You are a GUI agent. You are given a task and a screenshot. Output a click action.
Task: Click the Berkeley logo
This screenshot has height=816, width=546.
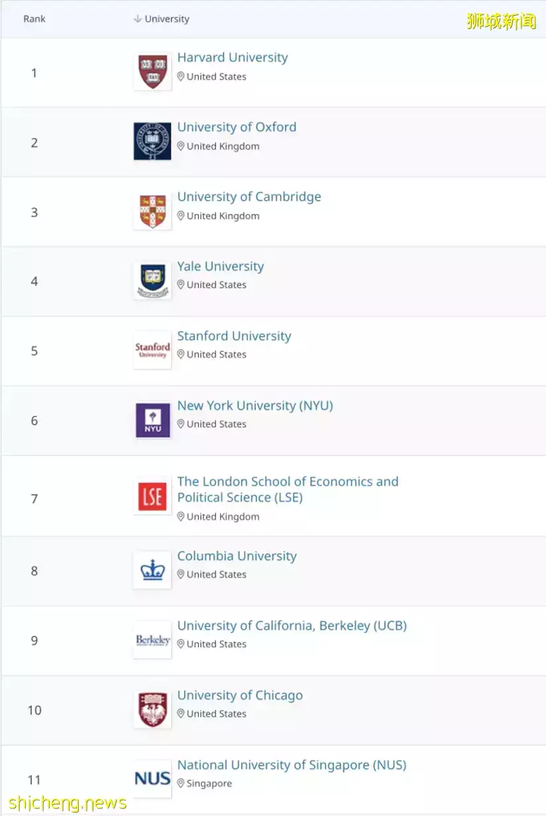click(152, 640)
